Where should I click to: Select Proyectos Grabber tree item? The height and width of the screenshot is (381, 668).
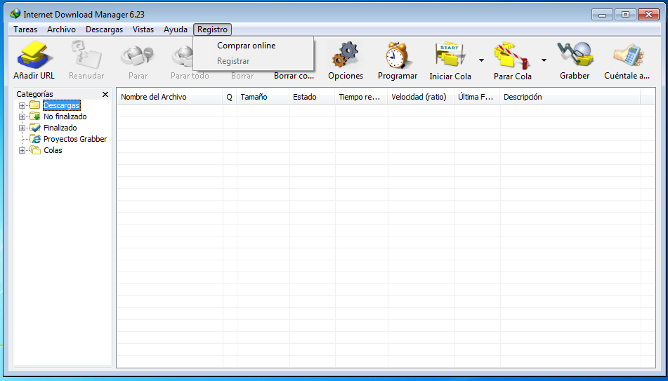pos(75,139)
